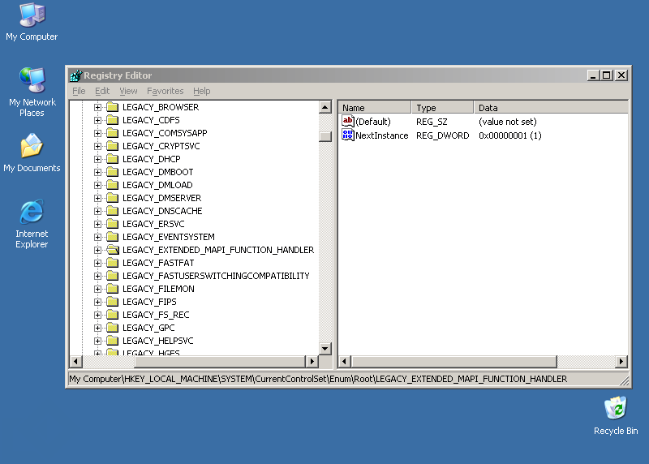649x464 pixels.
Task: Select the LEGACY_DNSCACHE folder icon
Action: coord(113,211)
